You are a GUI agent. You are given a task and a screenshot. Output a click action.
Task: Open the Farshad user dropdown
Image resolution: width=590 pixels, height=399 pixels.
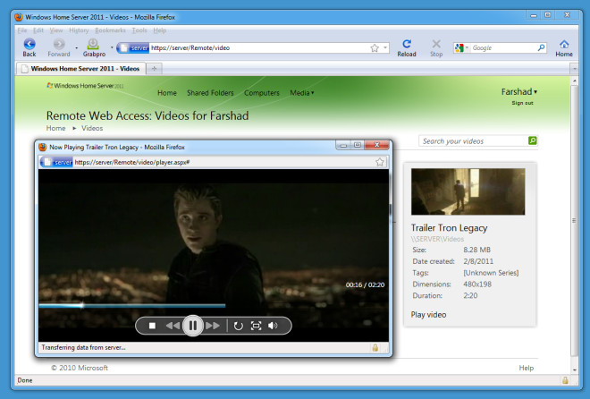click(518, 92)
